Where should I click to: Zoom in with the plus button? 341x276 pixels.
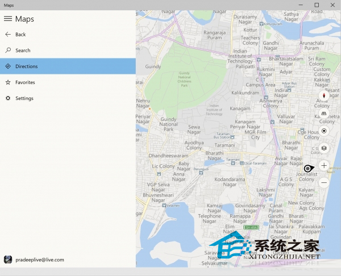pos(324,166)
